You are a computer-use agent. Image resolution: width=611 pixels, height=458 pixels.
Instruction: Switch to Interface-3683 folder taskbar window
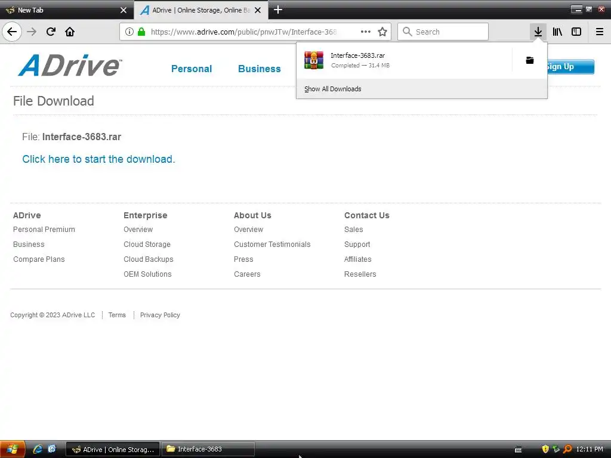pos(208,449)
